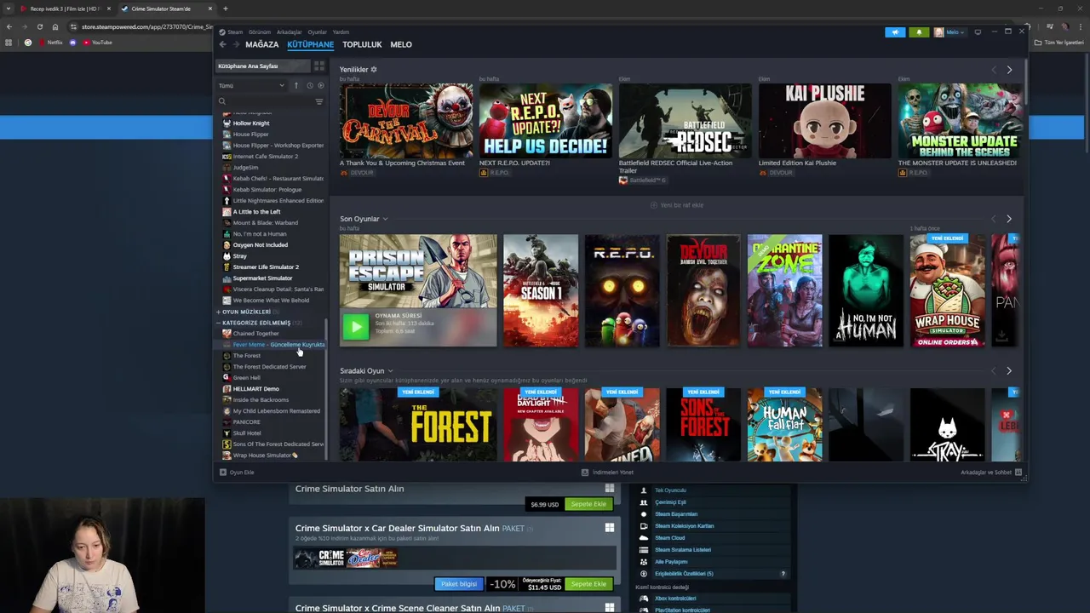Open the Steam announcements megaphone icon
The image size is (1090, 613).
[895, 32]
